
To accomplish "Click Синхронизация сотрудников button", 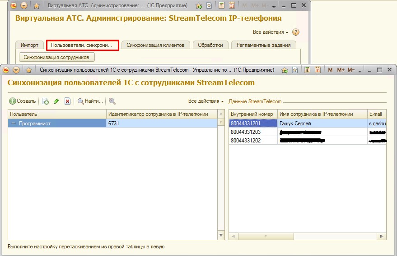I will point(57,57).
